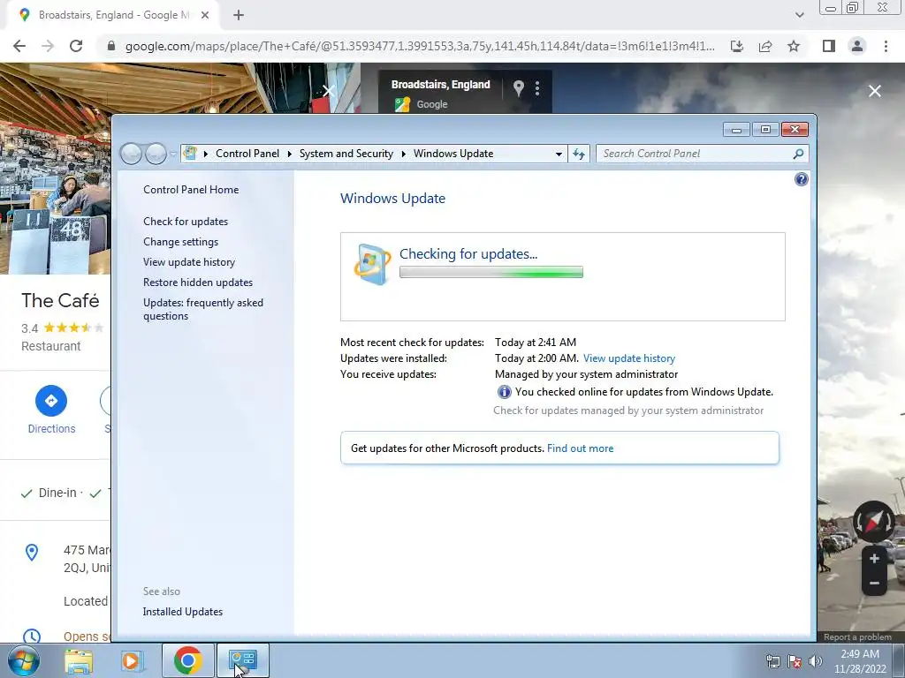Click the Control Panel taskbar button
This screenshot has height=678, width=905.
coord(242,660)
